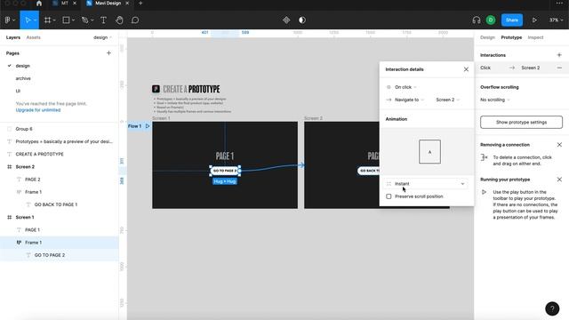Switch to the Assets tab

pyautogui.click(x=34, y=37)
